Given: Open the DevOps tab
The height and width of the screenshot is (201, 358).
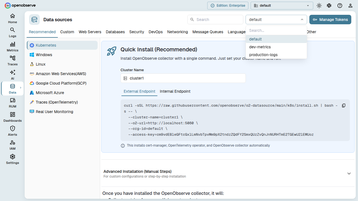Looking at the screenshot, I should 156,32.
